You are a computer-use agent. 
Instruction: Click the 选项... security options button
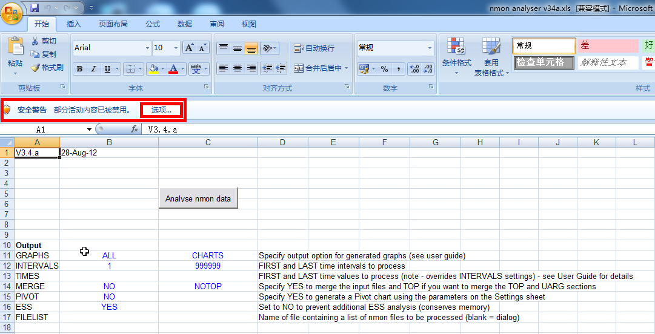pos(161,110)
